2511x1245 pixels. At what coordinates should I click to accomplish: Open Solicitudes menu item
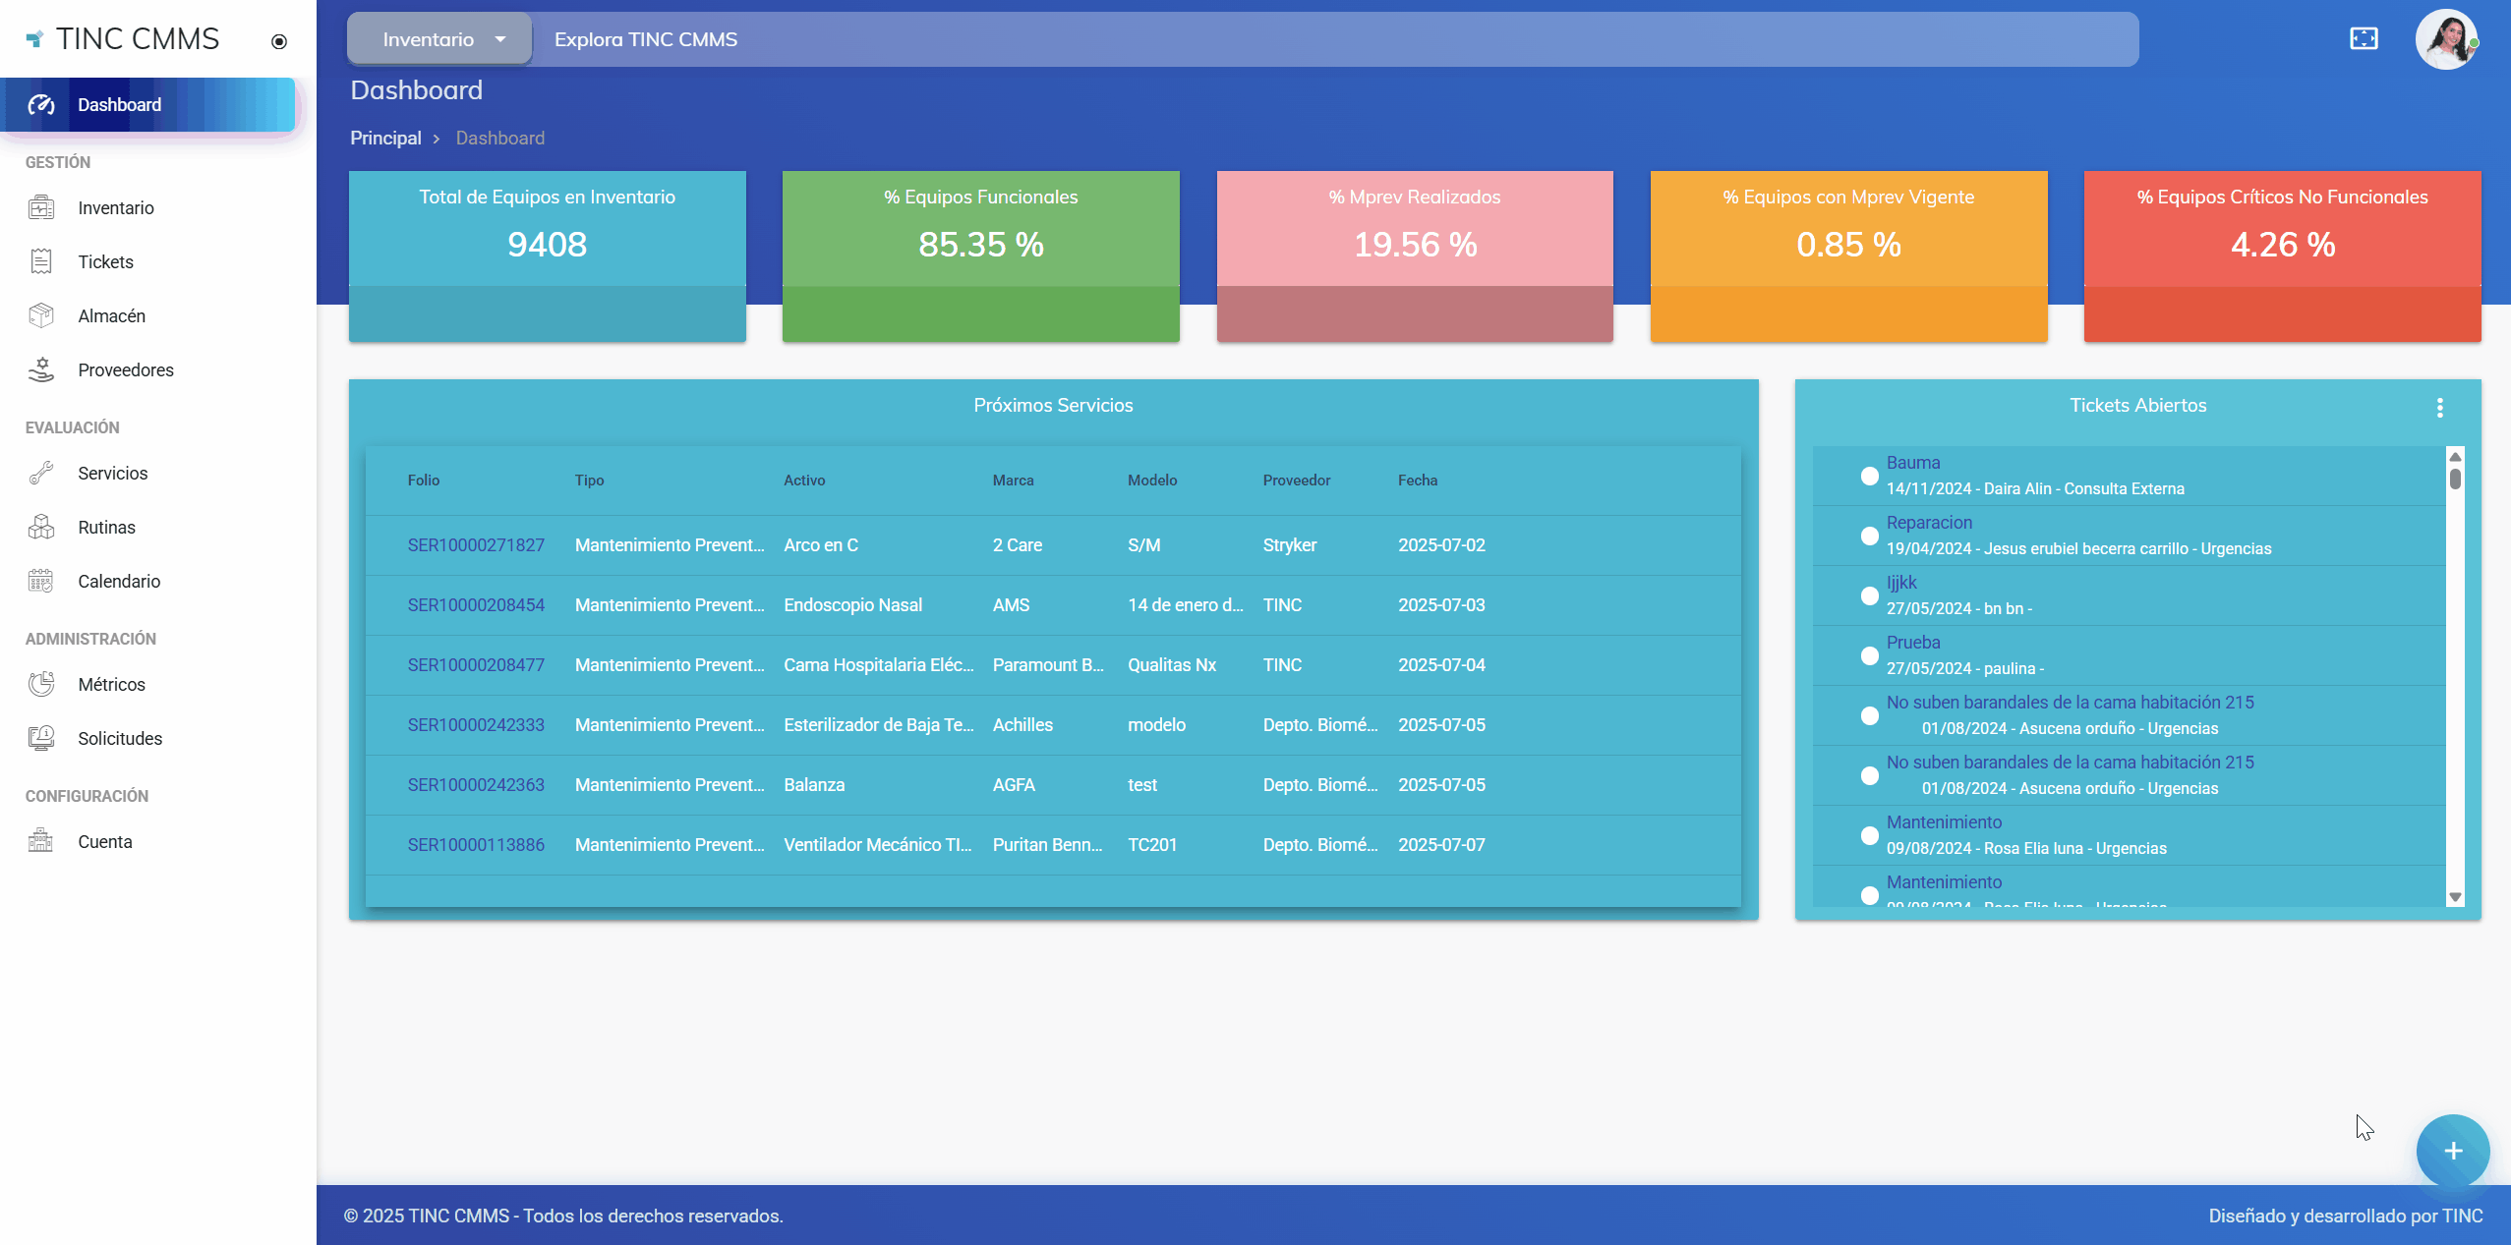(x=120, y=738)
